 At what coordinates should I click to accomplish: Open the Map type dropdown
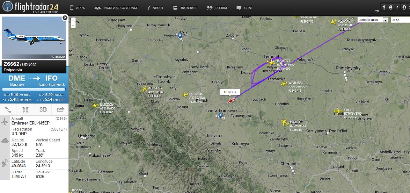pos(400,20)
